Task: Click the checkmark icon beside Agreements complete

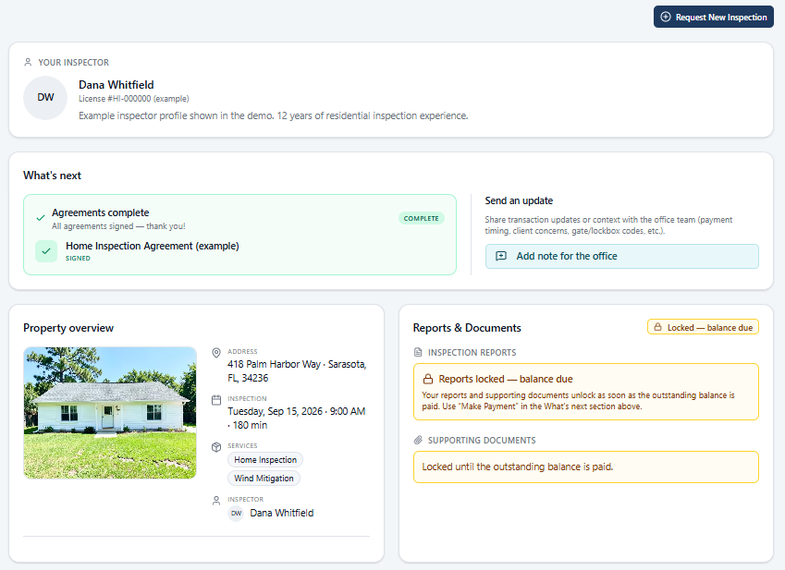Action: click(x=41, y=218)
